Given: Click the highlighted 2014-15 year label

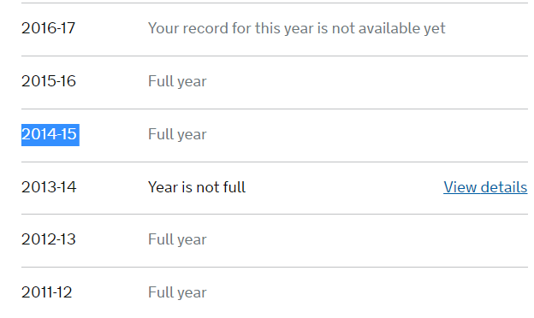Looking at the screenshot, I should pyautogui.click(x=50, y=135).
